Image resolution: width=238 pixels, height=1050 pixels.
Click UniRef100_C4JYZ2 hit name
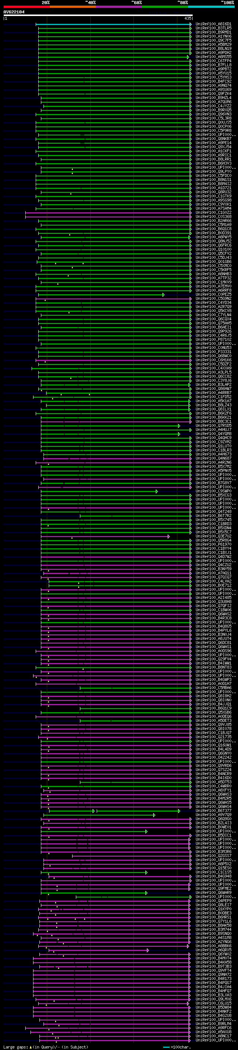[213, 106]
